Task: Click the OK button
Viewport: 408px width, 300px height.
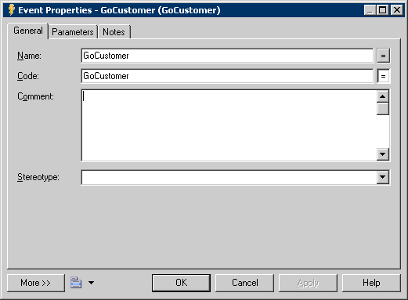Action: (181, 283)
